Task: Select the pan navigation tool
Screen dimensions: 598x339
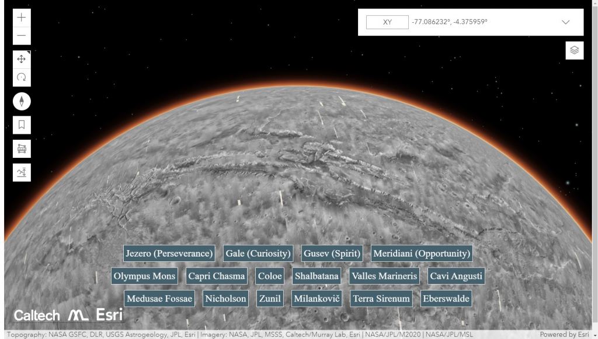Action: point(22,59)
